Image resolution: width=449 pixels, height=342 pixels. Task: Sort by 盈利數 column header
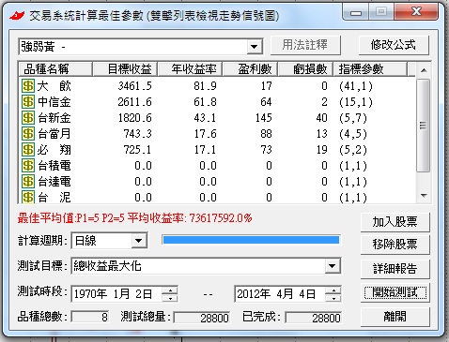click(x=250, y=68)
